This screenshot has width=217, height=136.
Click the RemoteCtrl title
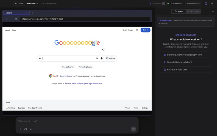pos(32,3)
